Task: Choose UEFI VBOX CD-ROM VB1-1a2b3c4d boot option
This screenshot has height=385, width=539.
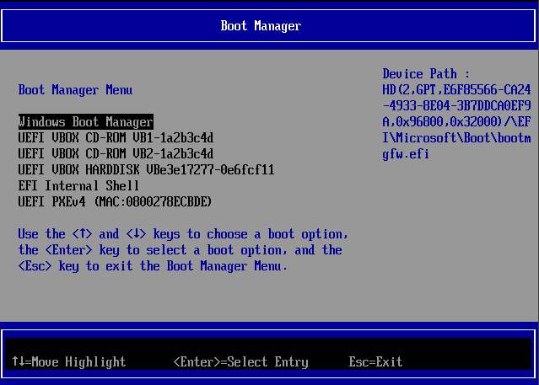Action: 116,138
